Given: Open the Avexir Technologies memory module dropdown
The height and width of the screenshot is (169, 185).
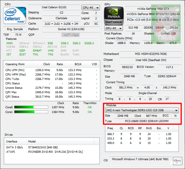Looking at the screenshot, I should 142,110.
